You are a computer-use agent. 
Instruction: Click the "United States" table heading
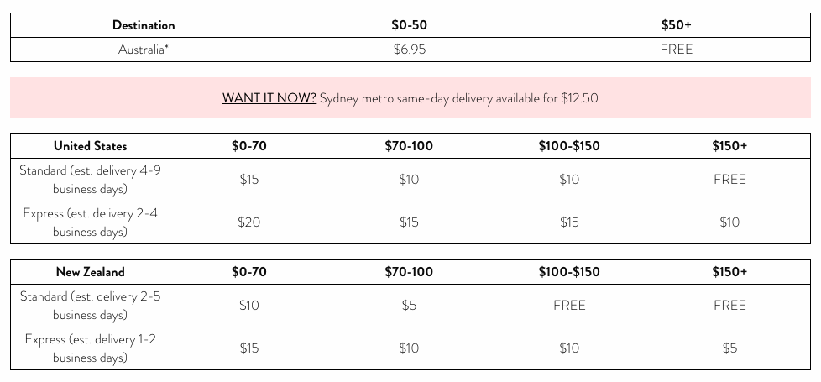tap(90, 146)
